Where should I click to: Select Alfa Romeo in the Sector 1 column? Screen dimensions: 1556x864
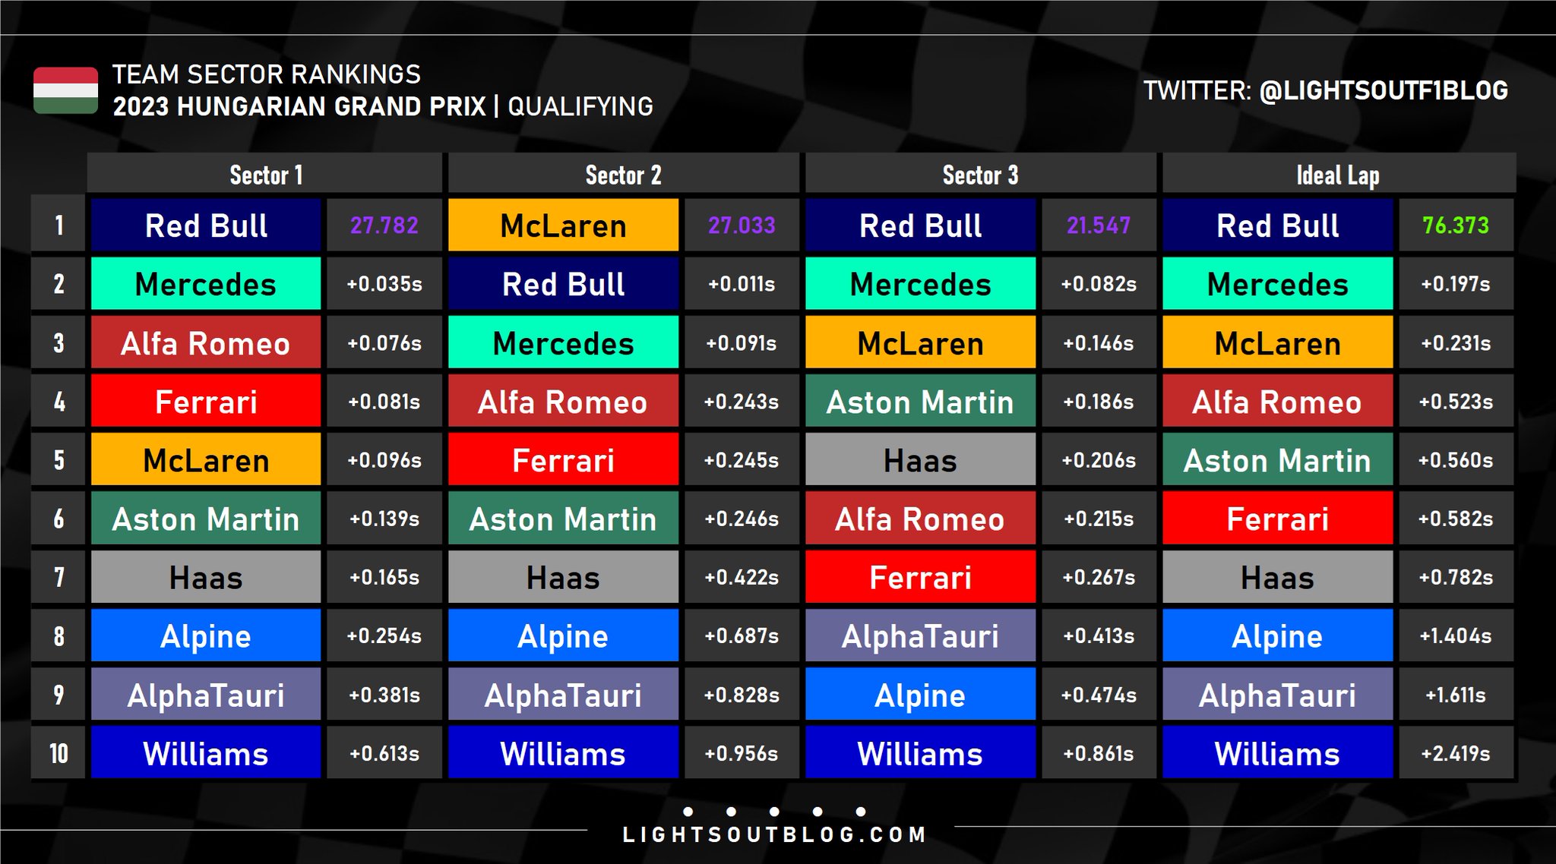[x=206, y=343]
